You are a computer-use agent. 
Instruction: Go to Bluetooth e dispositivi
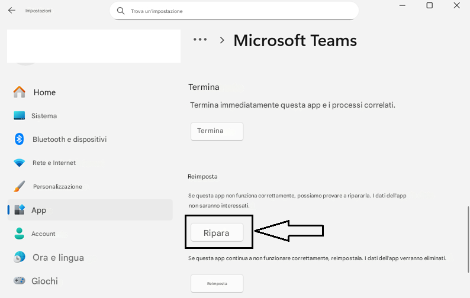click(90, 140)
